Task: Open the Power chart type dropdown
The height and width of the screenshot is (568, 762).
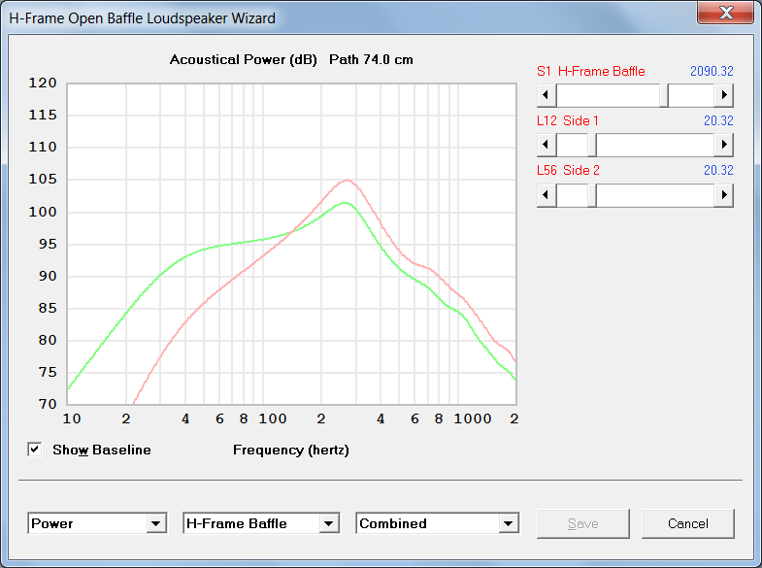Action: click(156, 523)
